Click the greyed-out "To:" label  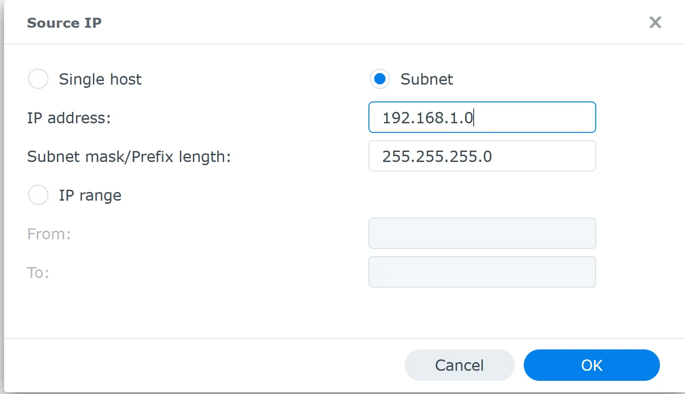pos(38,273)
